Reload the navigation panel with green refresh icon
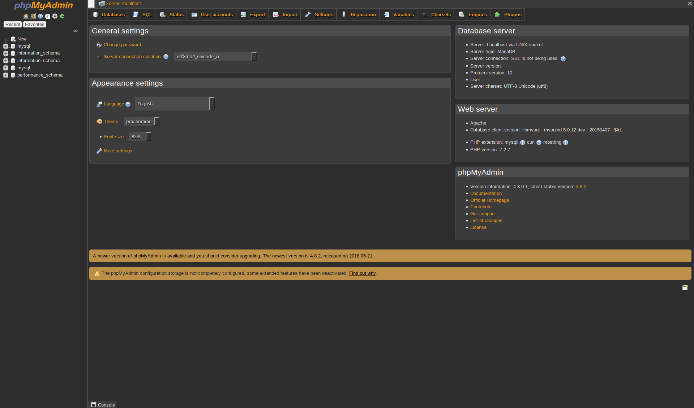The width and height of the screenshot is (694, 408). tap(62, 16)
